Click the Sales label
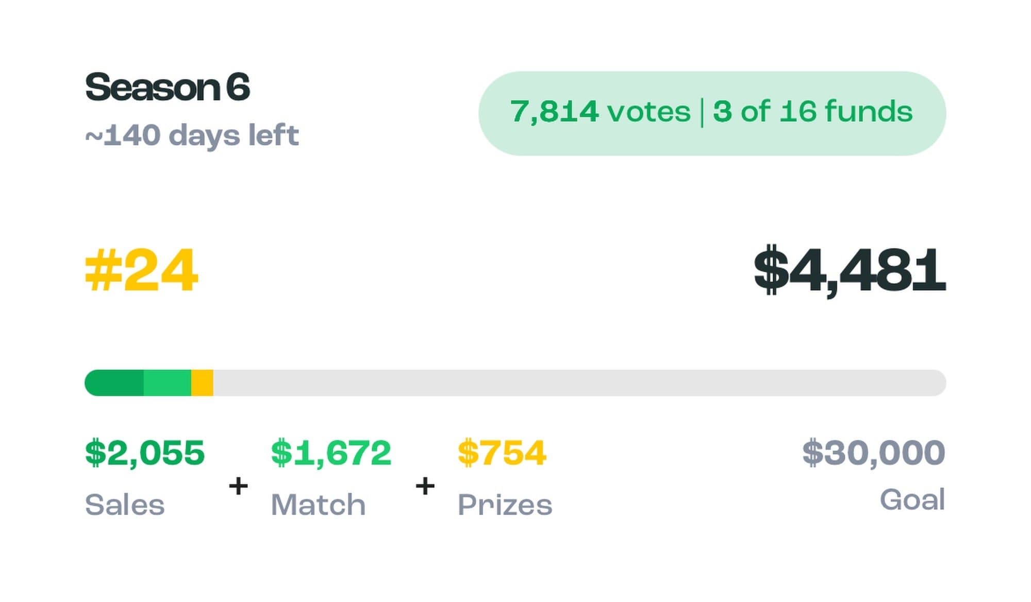Viewport: 1031px width, 602px height. (x=125, y=504)
